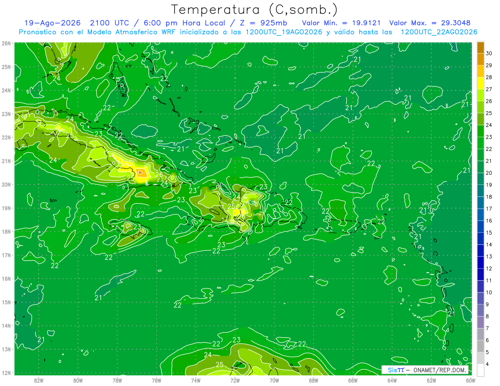Click latitude axis label "16N"
The height and width of the screenshot is (386, 500).
click(6, 279)
